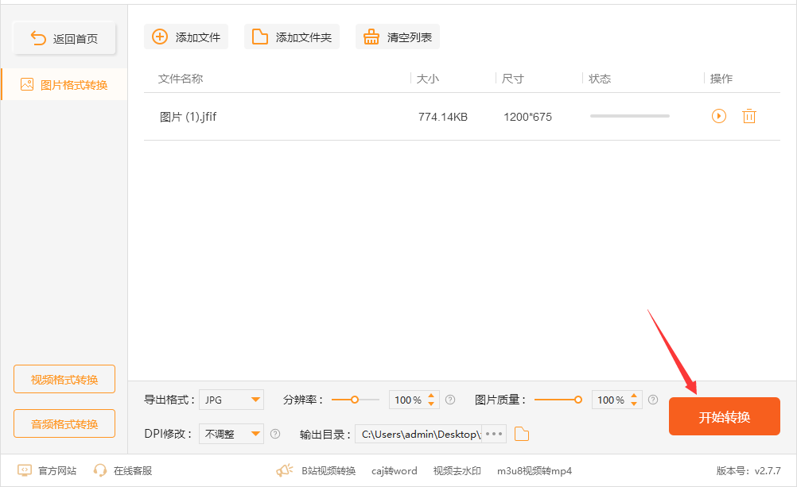797x487 pixels.
Task: Select the 图片格式转换 sidebar tab
Action: (64, 84)
